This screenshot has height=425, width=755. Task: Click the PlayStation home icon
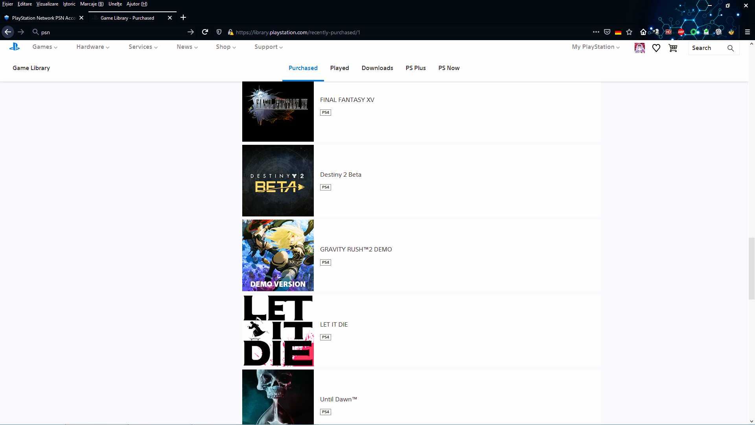tap(14, 47)
